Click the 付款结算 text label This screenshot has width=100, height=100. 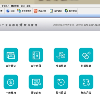point(86,66)
